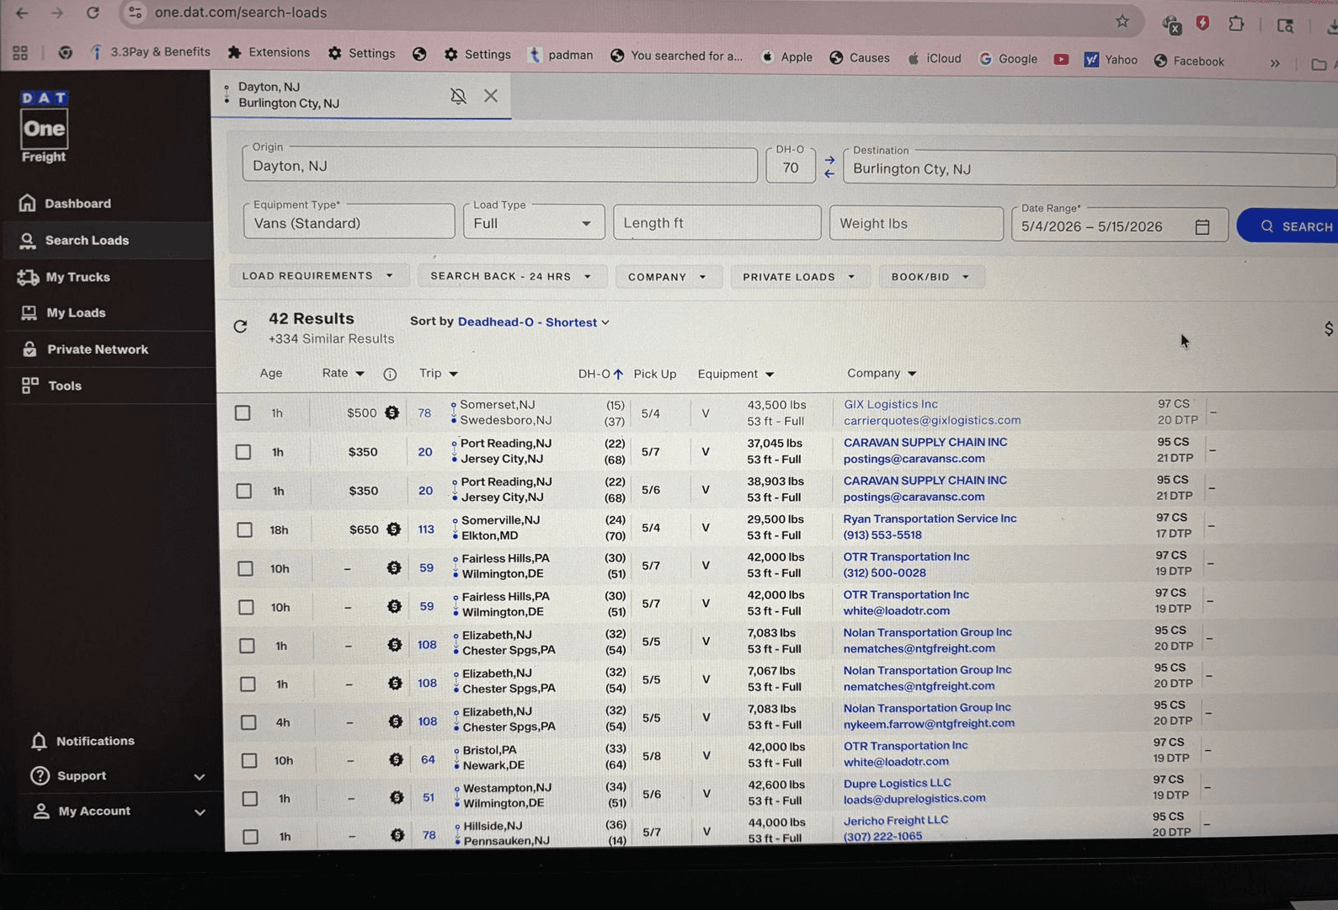Call Ryan Transportation at (913) 553-5518
This screenshot has width=1338, height=910.
pos(882,535)
